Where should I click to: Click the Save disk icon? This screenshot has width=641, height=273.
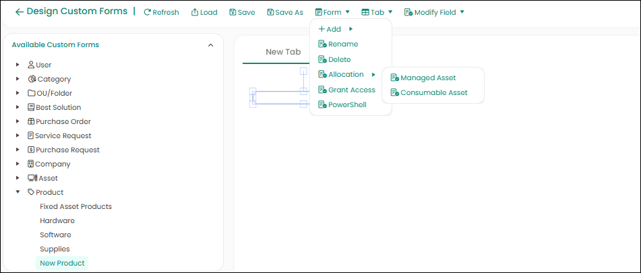(233, 12)
